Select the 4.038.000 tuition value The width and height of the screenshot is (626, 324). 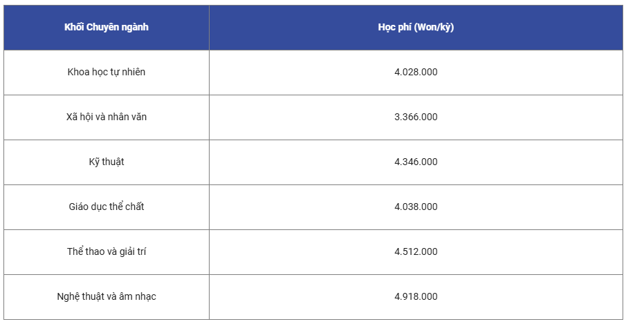[x=416, y=207]
